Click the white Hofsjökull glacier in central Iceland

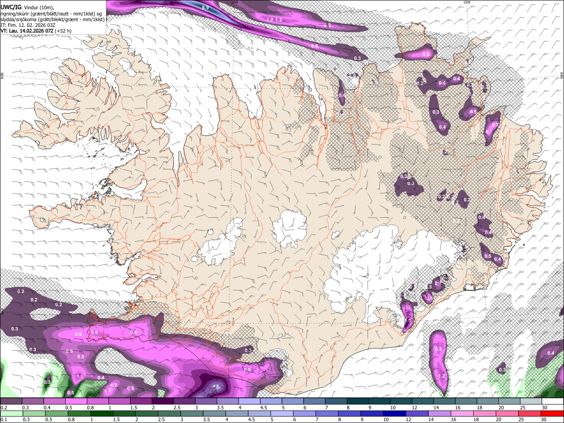[x=289, y=228]
